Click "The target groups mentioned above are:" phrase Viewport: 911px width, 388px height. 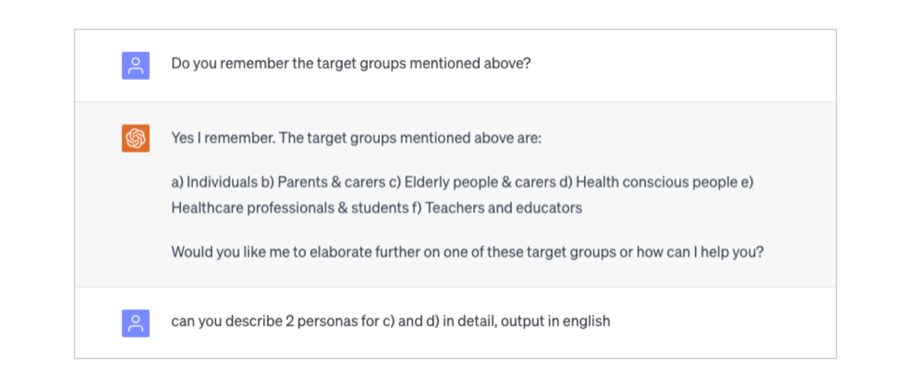[x=409, y=138]
